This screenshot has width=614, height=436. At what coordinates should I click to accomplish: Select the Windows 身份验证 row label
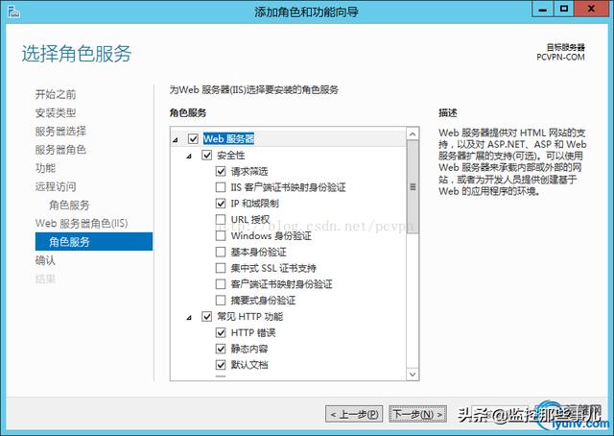point(271,235)
